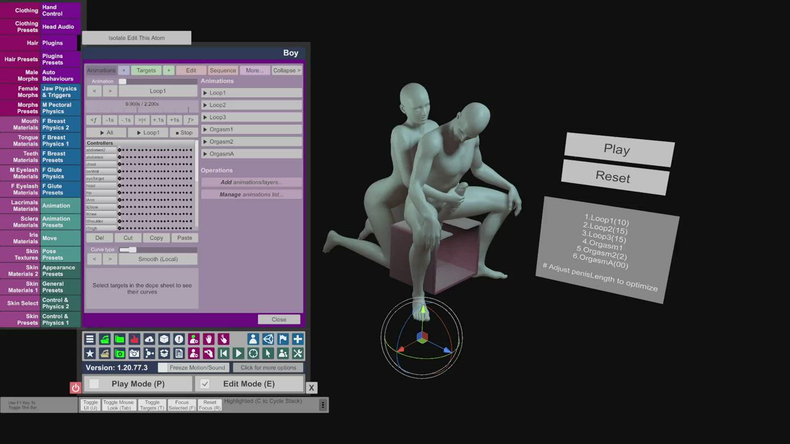Click the crosshair target icon
790x444 pixels.
pyautogui.click(x=253, y=353)
